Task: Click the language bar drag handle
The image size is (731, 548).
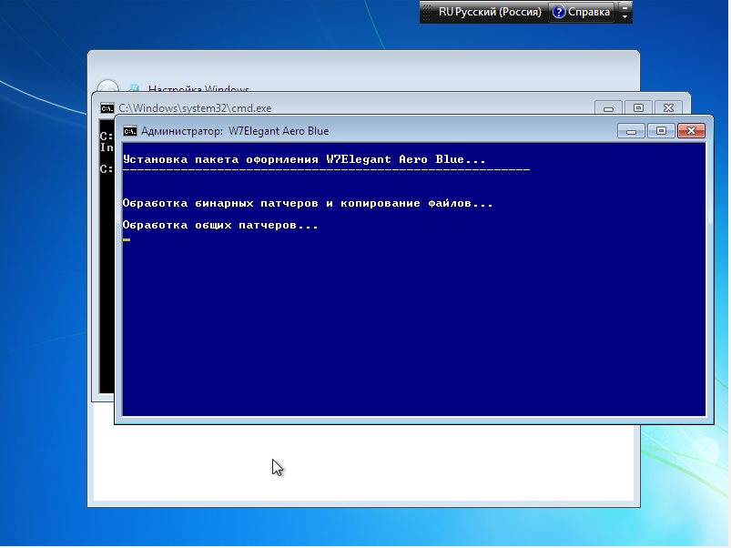Action: pos(426,12)
